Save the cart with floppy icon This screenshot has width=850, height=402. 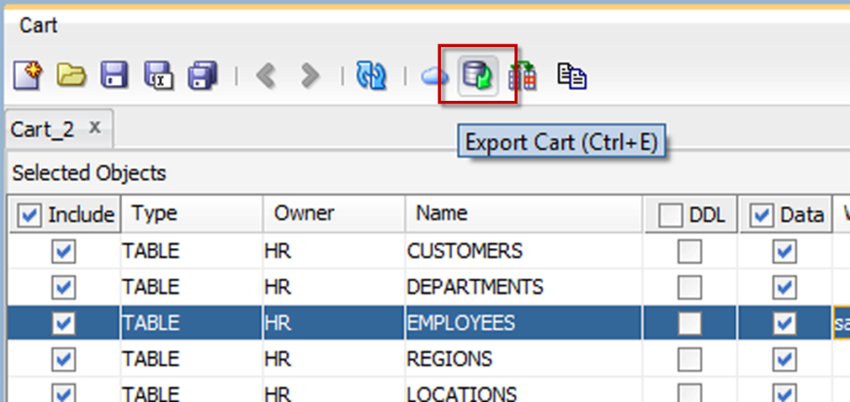[114, 75]
